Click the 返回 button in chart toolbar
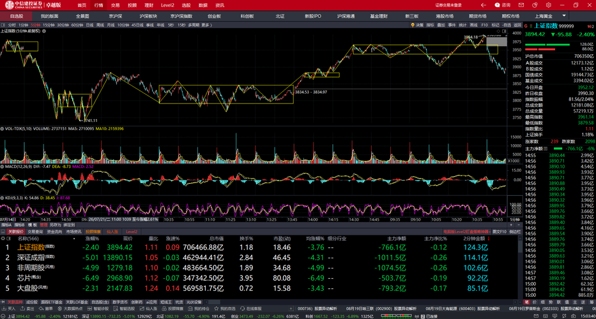596x319 pixels. click(x=517, y=25)
